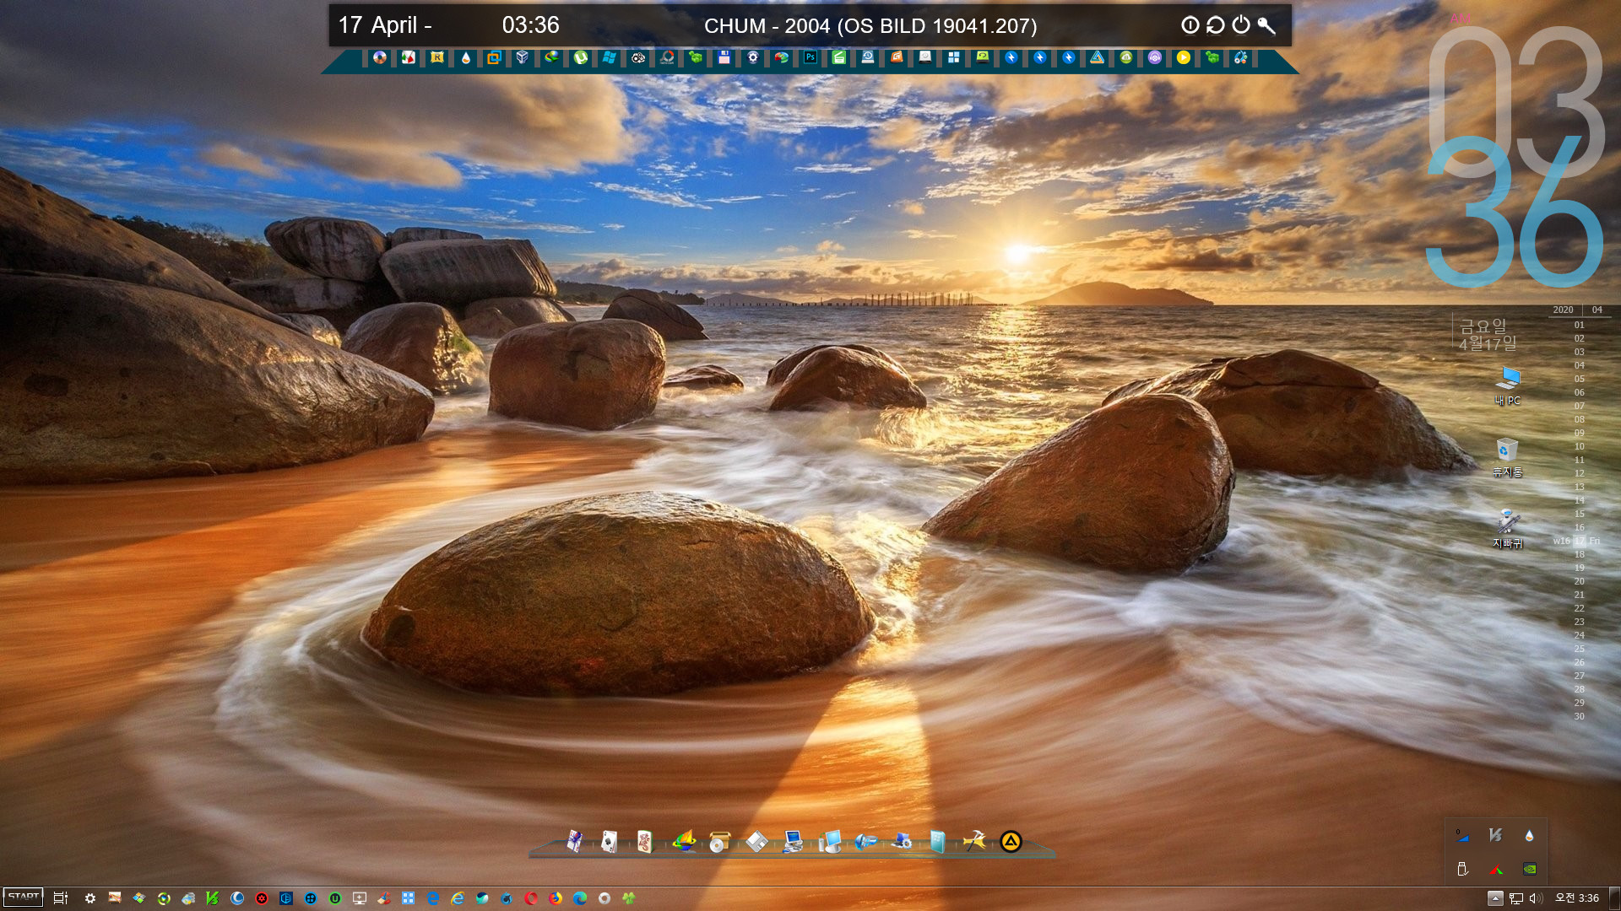Click the KMPlayer K icon in tray popup
Screen dimensions: 1621x911
[x=1495, y=835]
